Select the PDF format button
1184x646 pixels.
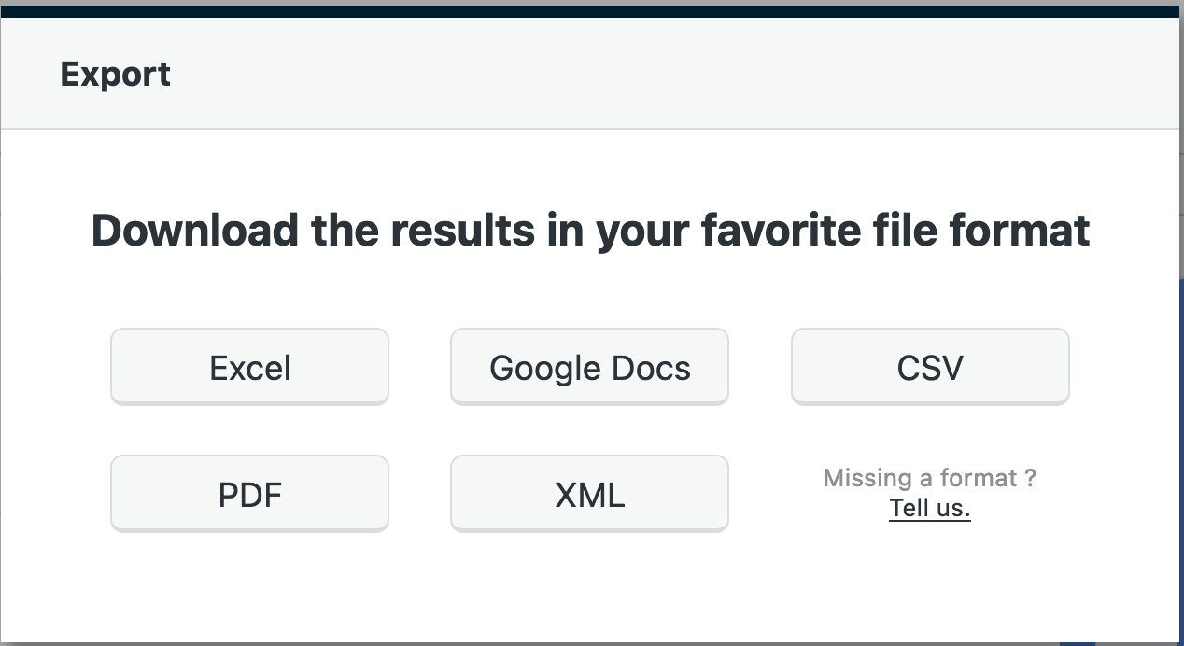click(x=249, y=494)
